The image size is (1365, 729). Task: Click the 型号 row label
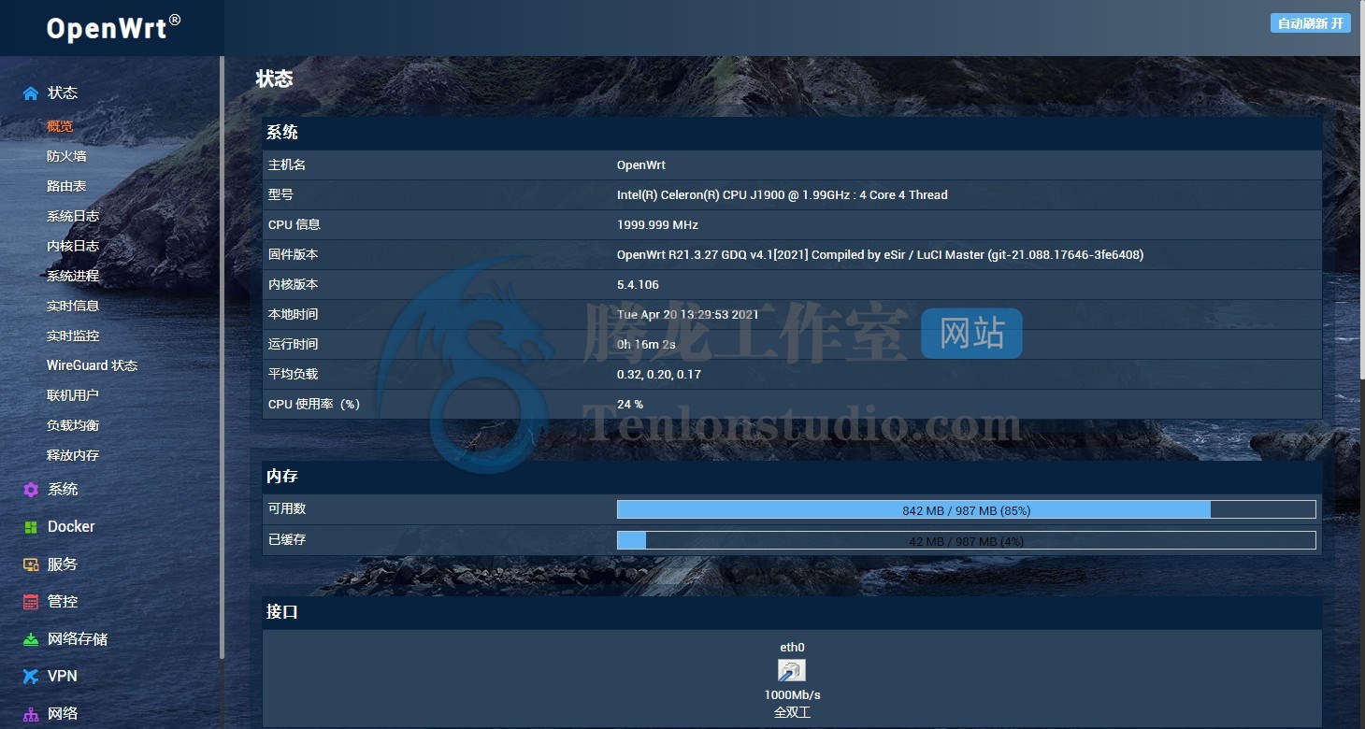click(x=280, y=195)
